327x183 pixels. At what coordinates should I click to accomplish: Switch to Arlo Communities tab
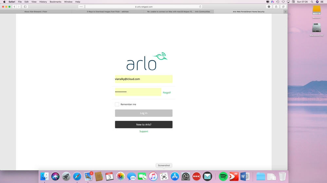(x=178, y=12)
